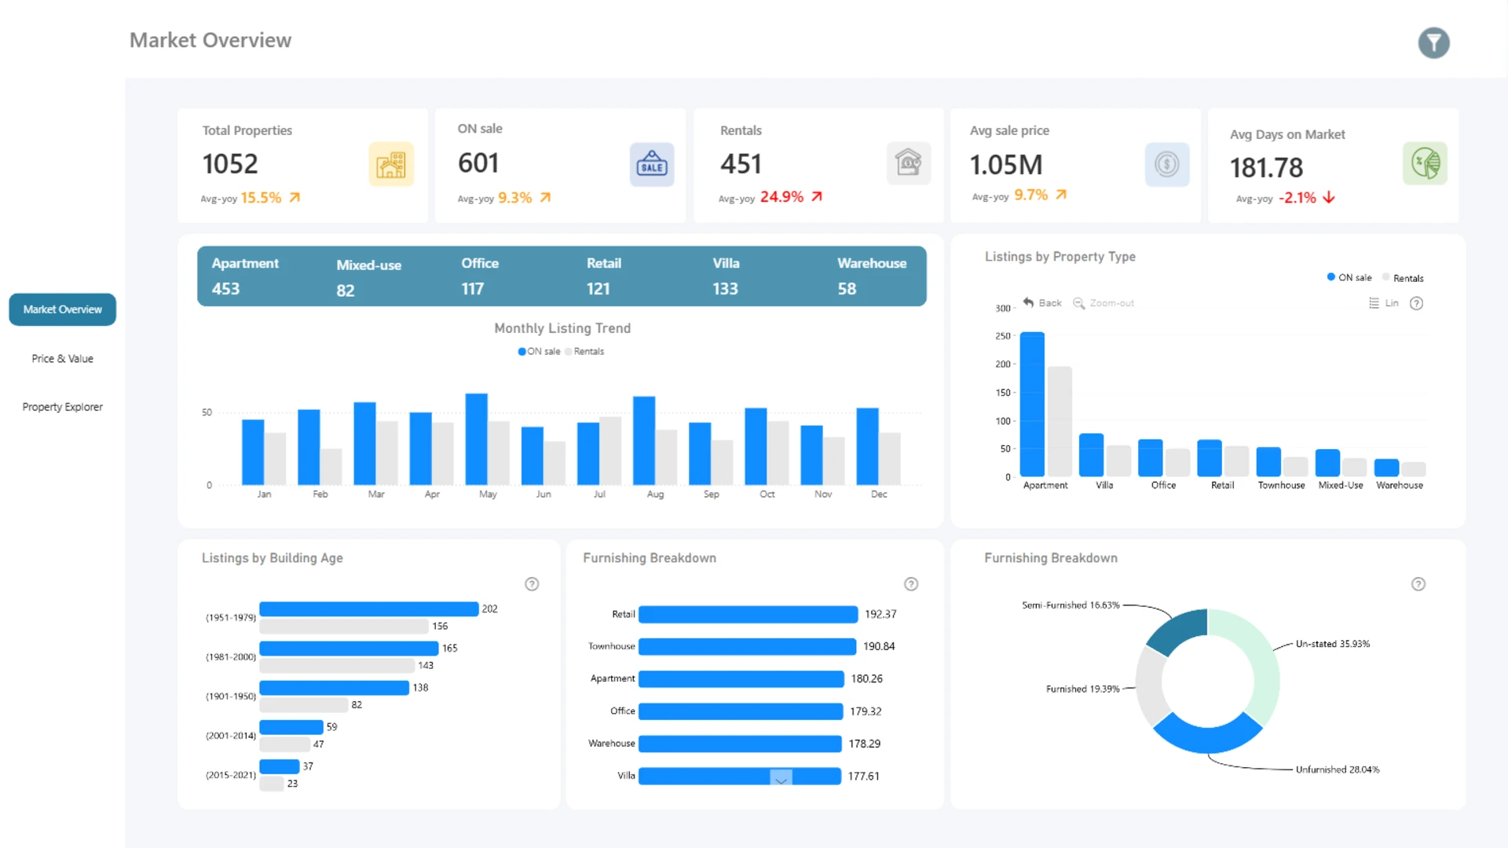Toggle Rentals legend in Property Type chart
Screen dimensions: 1508x848
[1404, 278]
